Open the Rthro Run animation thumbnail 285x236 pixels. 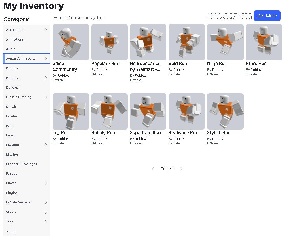pos(264,42)
